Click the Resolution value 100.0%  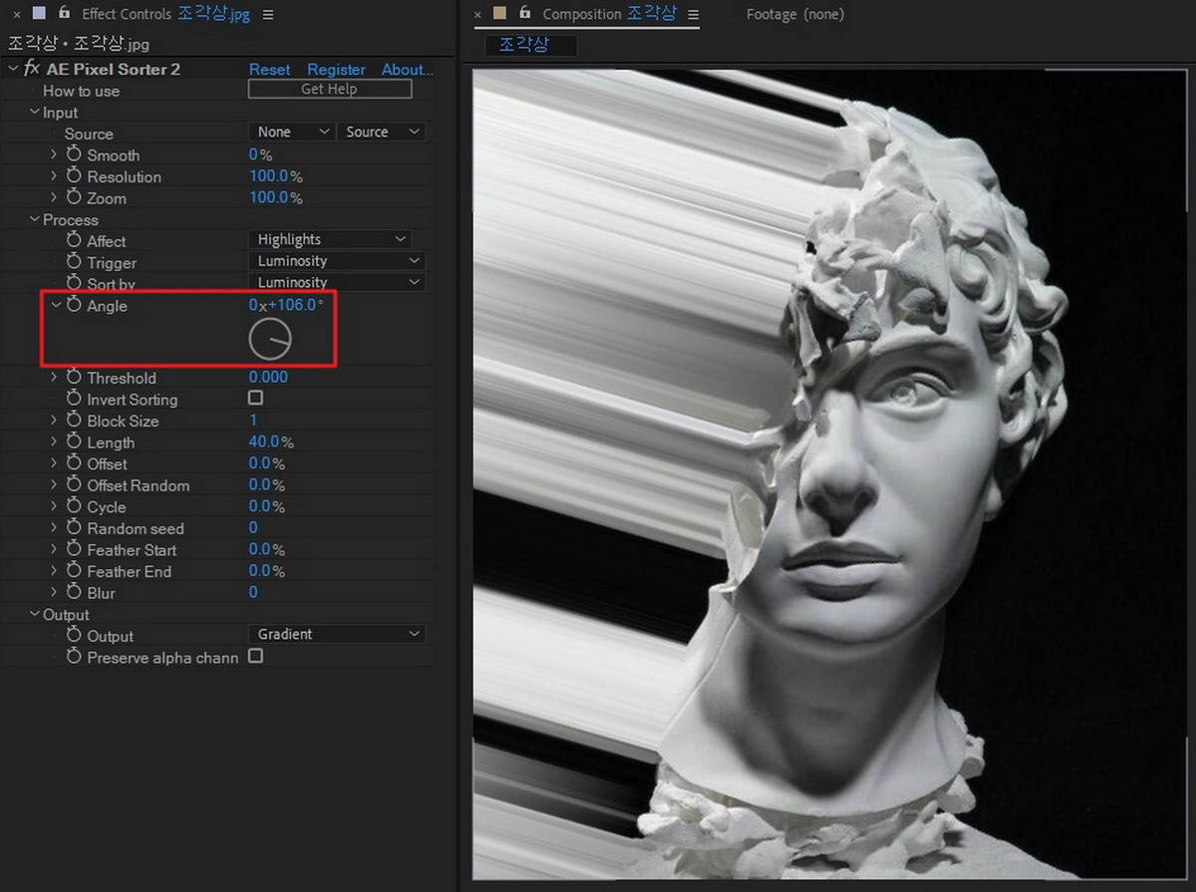(275, 176)
